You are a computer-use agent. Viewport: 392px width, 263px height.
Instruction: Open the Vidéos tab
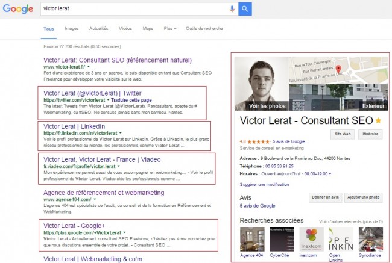(x=125, y=29)
